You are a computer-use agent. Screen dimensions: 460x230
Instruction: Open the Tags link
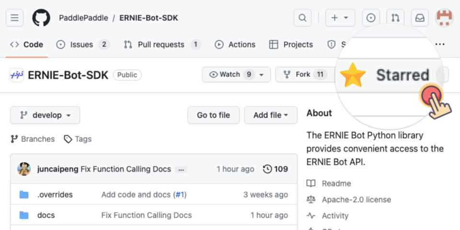78,139
